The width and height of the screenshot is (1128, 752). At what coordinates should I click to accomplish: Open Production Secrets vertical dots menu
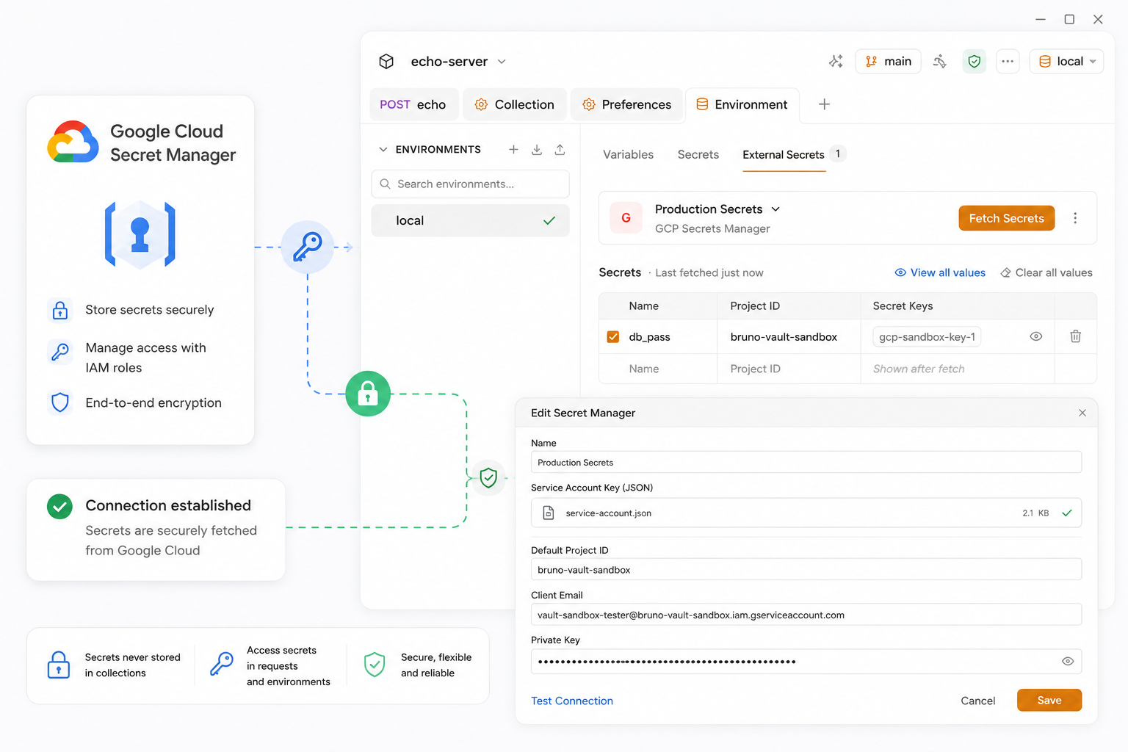(1075, 218)
